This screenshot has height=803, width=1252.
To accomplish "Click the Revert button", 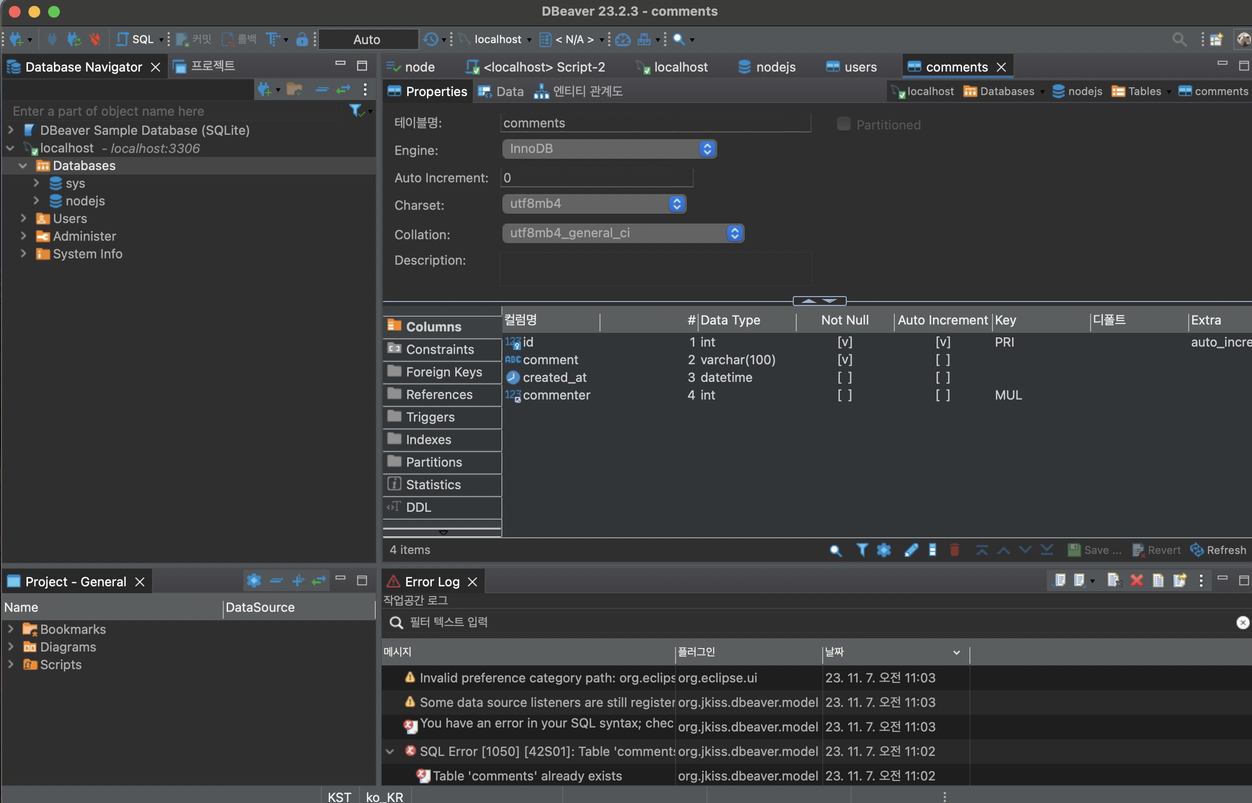I will tap(1156, 550).
